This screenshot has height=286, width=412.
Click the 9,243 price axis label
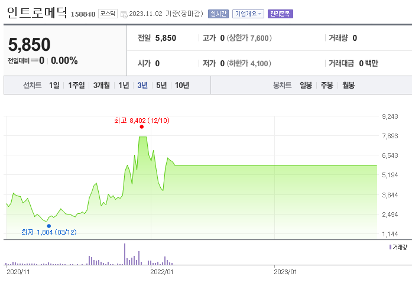point(390,116)
